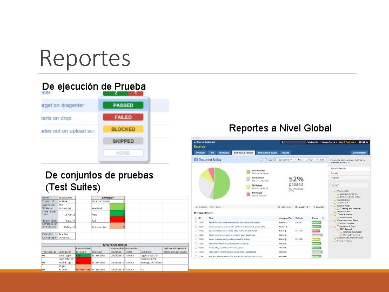Viewport: 389px width, 292px height.
Task: Click the SUMMARY header cell in spreadsheet
Action: [108, 198]
